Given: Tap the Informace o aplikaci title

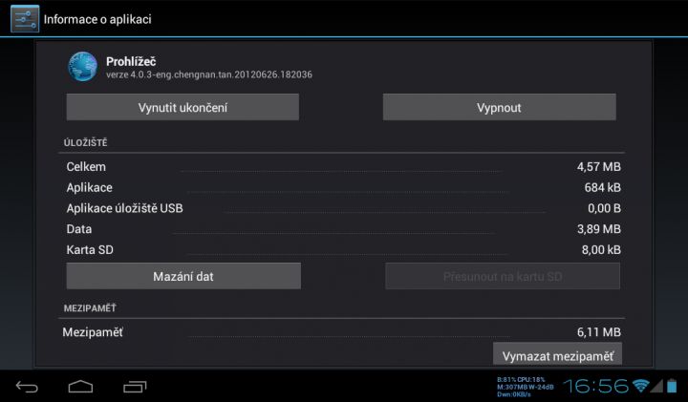Looking at the screenshot, I should coord(97,19).
